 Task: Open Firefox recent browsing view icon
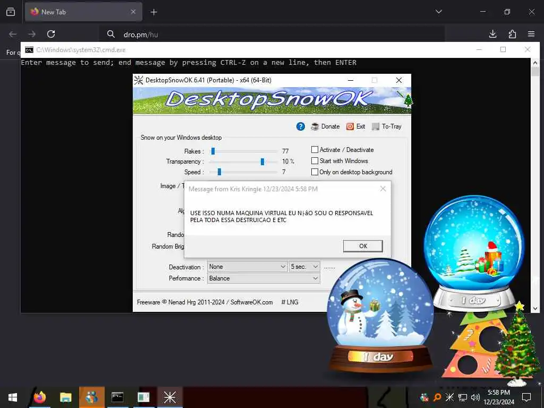pyautogui.click(x=11, y=12)
